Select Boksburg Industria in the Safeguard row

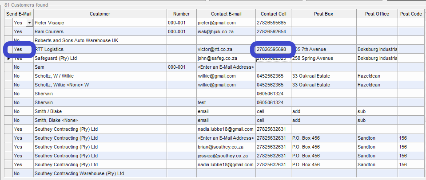377,58
